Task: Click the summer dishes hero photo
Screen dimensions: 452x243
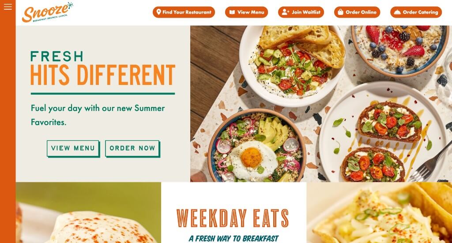Action: coord(321,104)
